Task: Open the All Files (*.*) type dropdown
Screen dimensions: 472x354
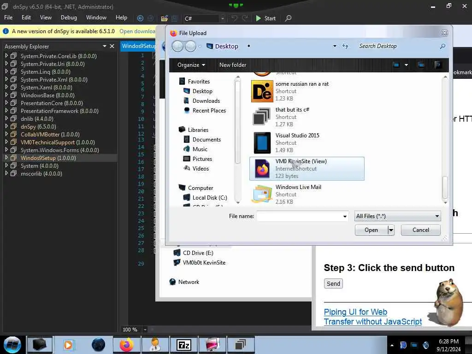Action: click(x=397, y=216)
